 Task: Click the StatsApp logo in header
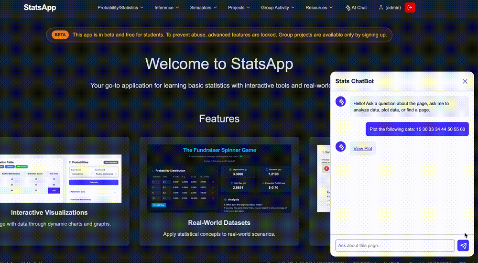coord(40,8)
